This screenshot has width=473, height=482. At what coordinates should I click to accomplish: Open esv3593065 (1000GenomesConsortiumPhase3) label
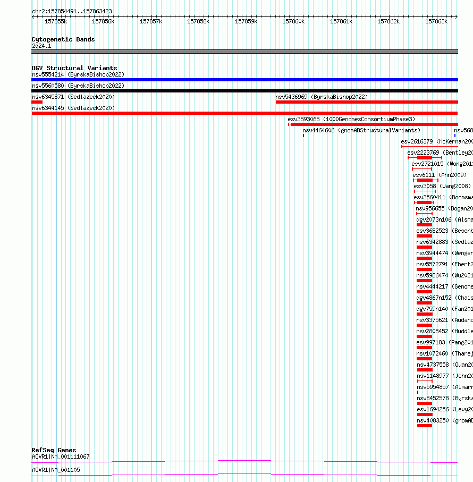[x=351, y=119]
